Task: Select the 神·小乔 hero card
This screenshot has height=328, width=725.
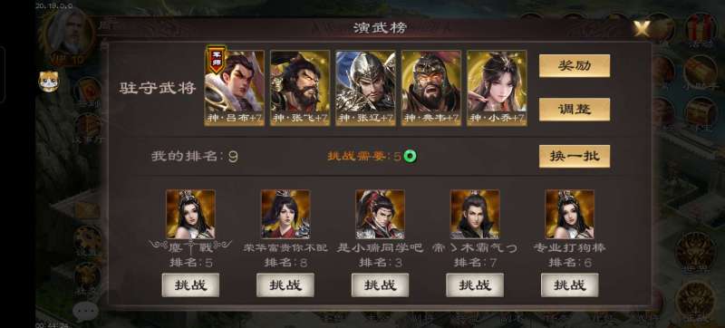Action: click(x=497, y=88)
